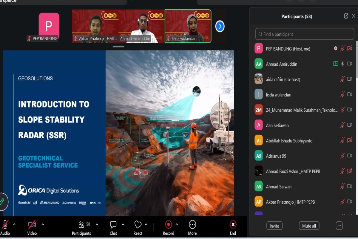Image resolution: width=358 pixels, height=239 pixels.
Task: Click the Invite button
Action: tap(274, 226)
